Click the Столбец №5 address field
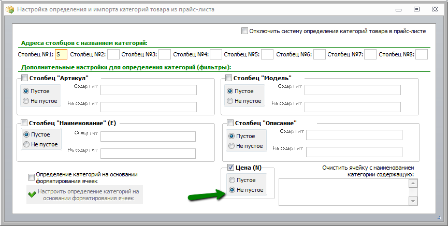Image resolution: width=448 pixels, height=226 pixels. point(267,54)
